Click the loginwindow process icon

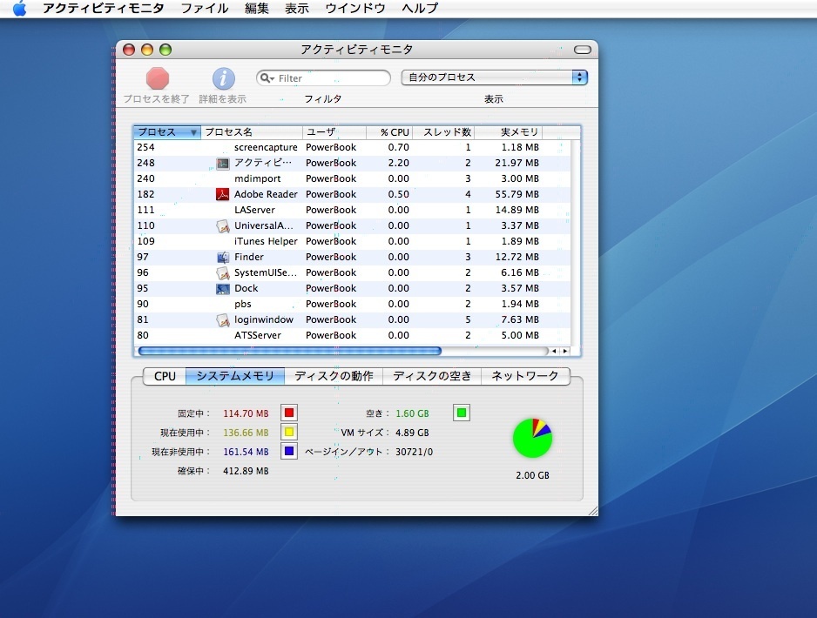click(x=222, y=319)
